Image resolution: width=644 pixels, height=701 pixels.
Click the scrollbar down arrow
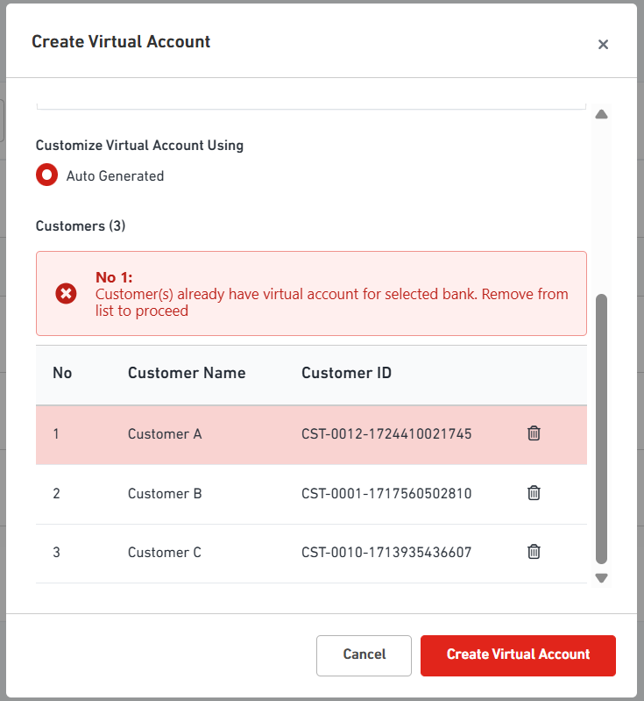pyautogui.click(x=601, y=578)
